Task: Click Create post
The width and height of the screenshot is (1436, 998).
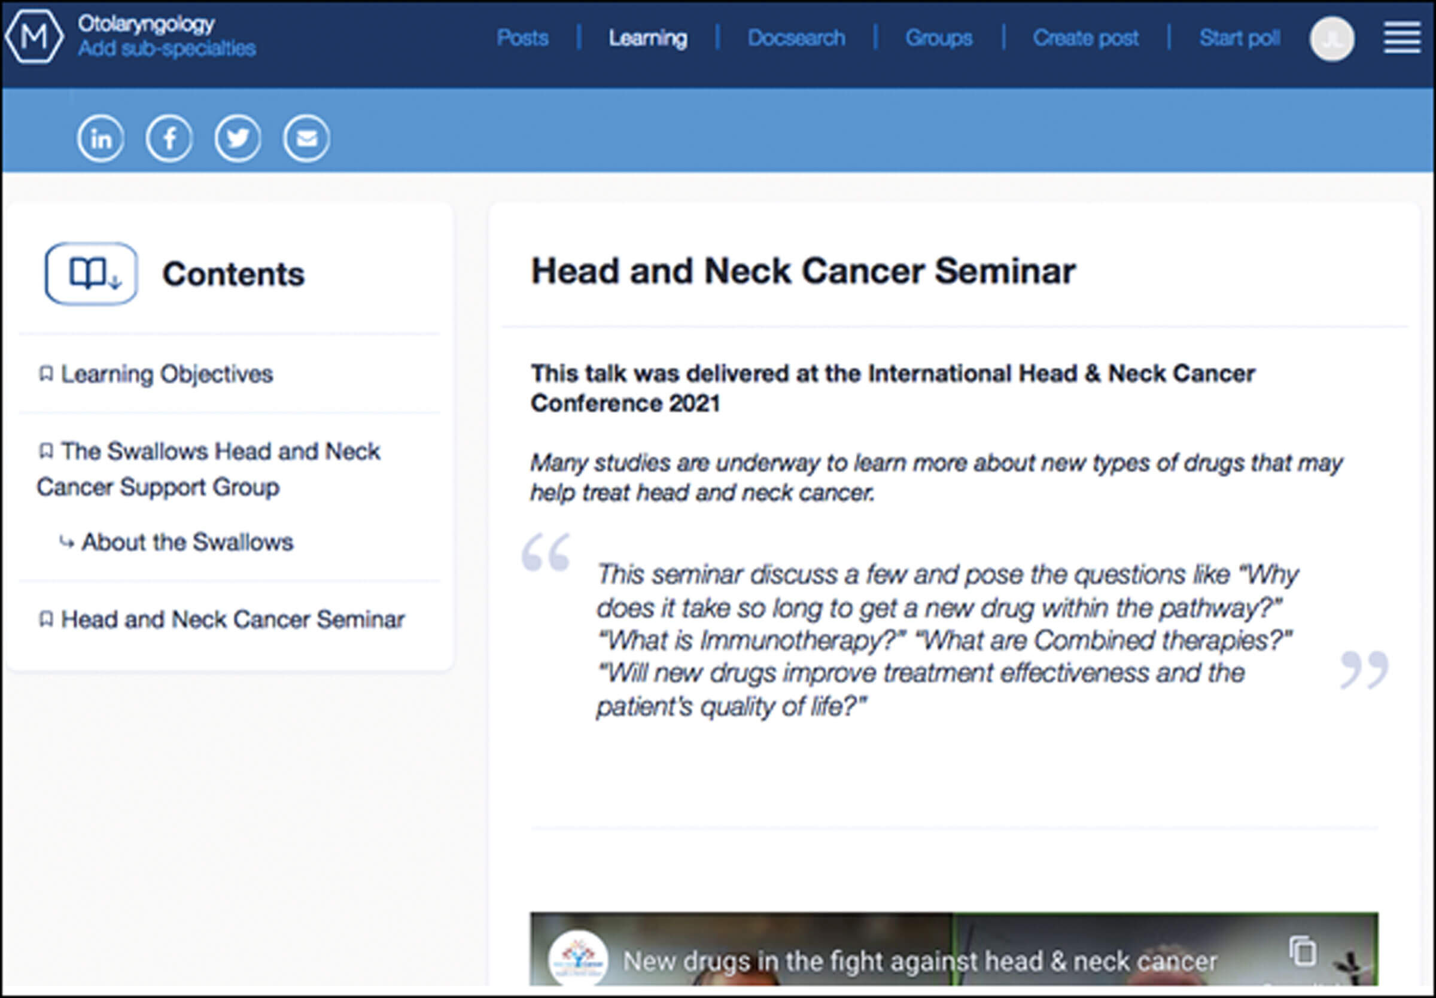Action: pos(1085,38)
